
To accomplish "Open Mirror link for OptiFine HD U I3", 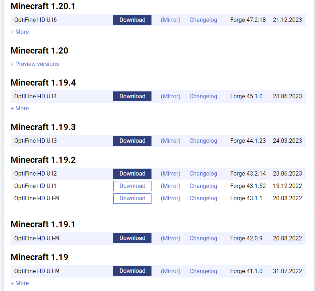I will click(170, 141).
